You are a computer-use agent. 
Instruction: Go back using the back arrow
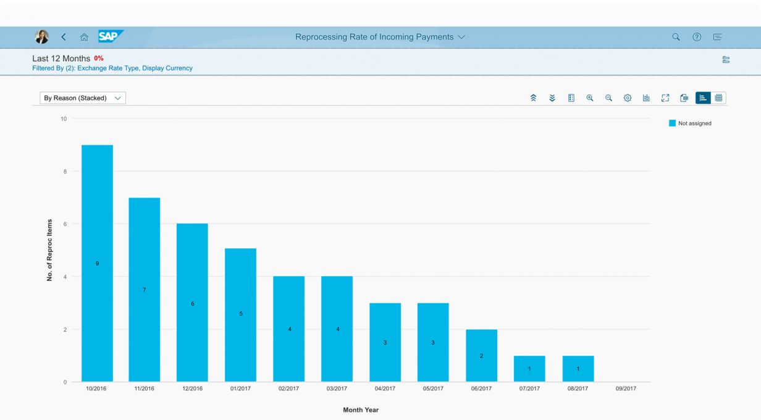pyautogui.click(x=64, y=37)
